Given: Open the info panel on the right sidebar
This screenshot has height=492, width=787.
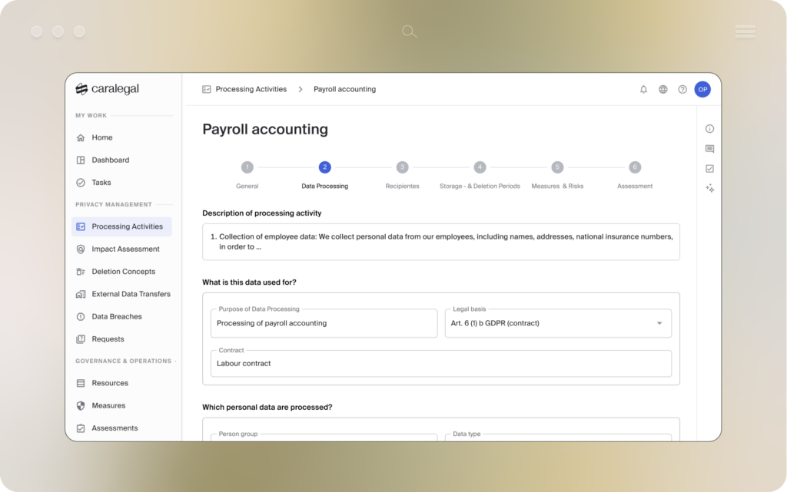Looking at the screenshot, I should pyautogui.click(x=709, y=128).
